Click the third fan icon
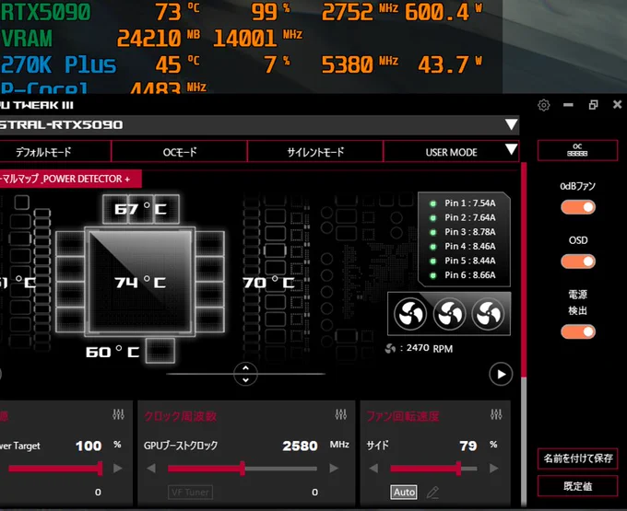Image resolution: width=627 pixels, height=511 pixels. click(x=489, y=314)
